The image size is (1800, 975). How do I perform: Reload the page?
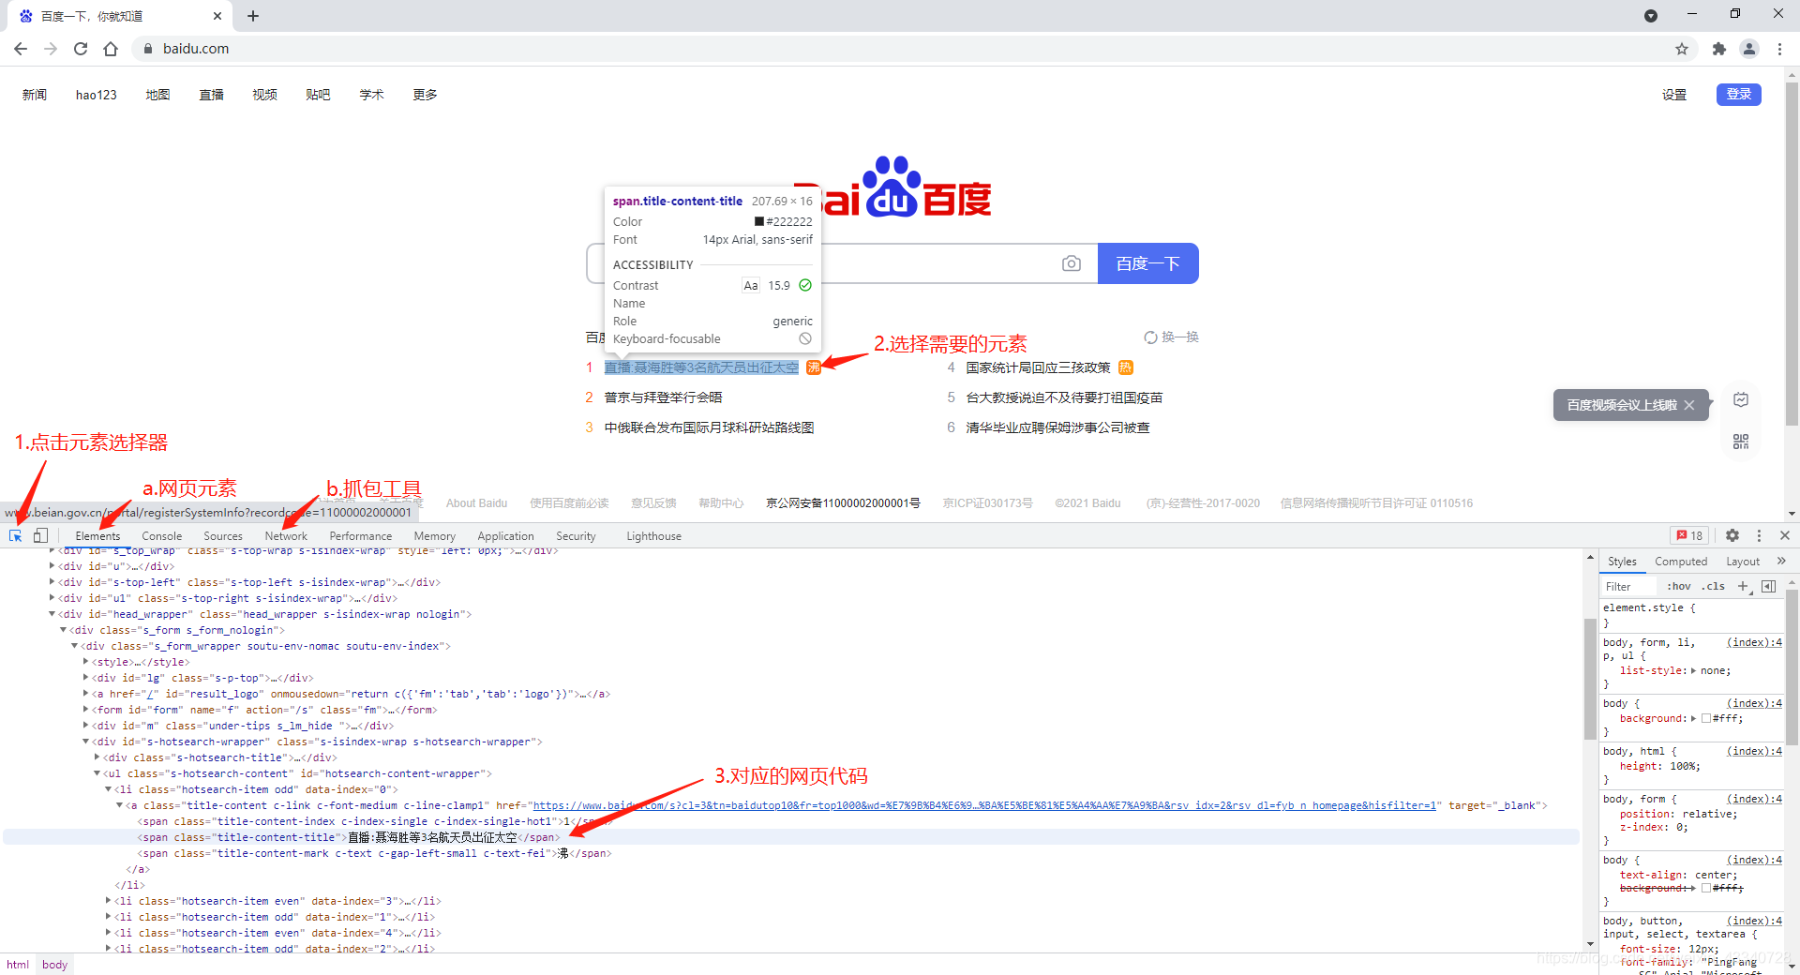(x=81, y=49)
